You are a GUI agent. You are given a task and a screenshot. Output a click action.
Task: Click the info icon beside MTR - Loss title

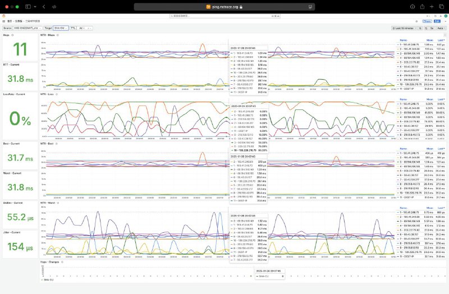click(57, 94)
